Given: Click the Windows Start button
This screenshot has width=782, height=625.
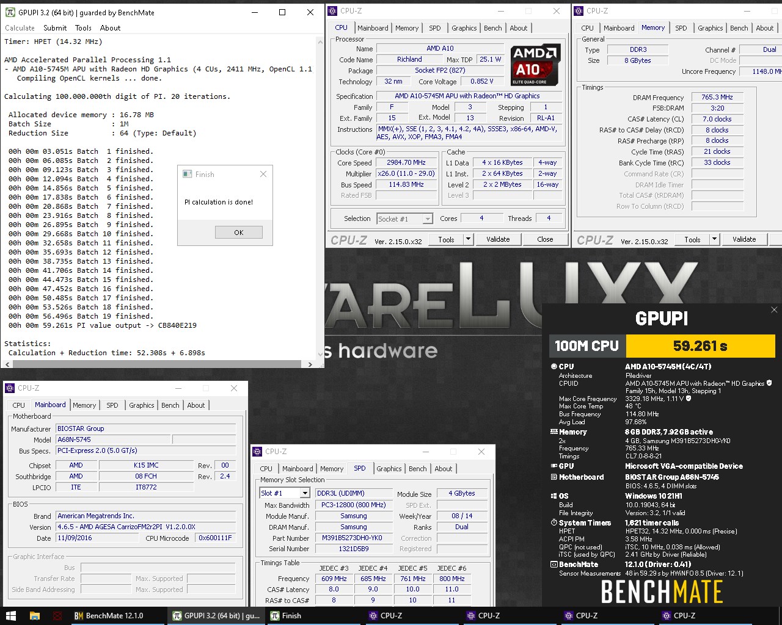Looking at the screenshot, I should (11, 615).
